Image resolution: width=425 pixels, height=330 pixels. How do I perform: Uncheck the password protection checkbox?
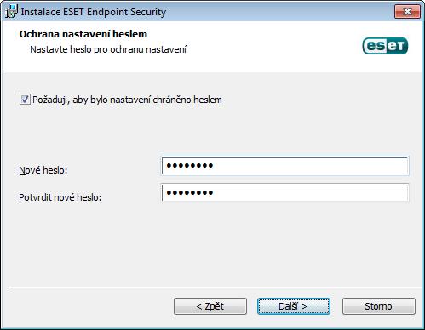pos(25,100)
